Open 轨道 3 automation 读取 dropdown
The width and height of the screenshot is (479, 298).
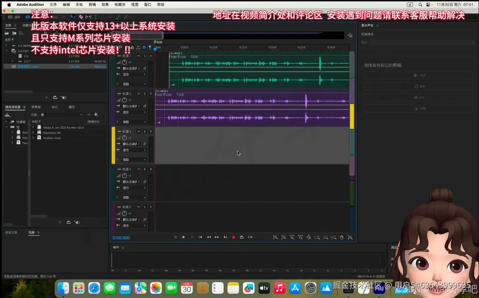[134, 160]
